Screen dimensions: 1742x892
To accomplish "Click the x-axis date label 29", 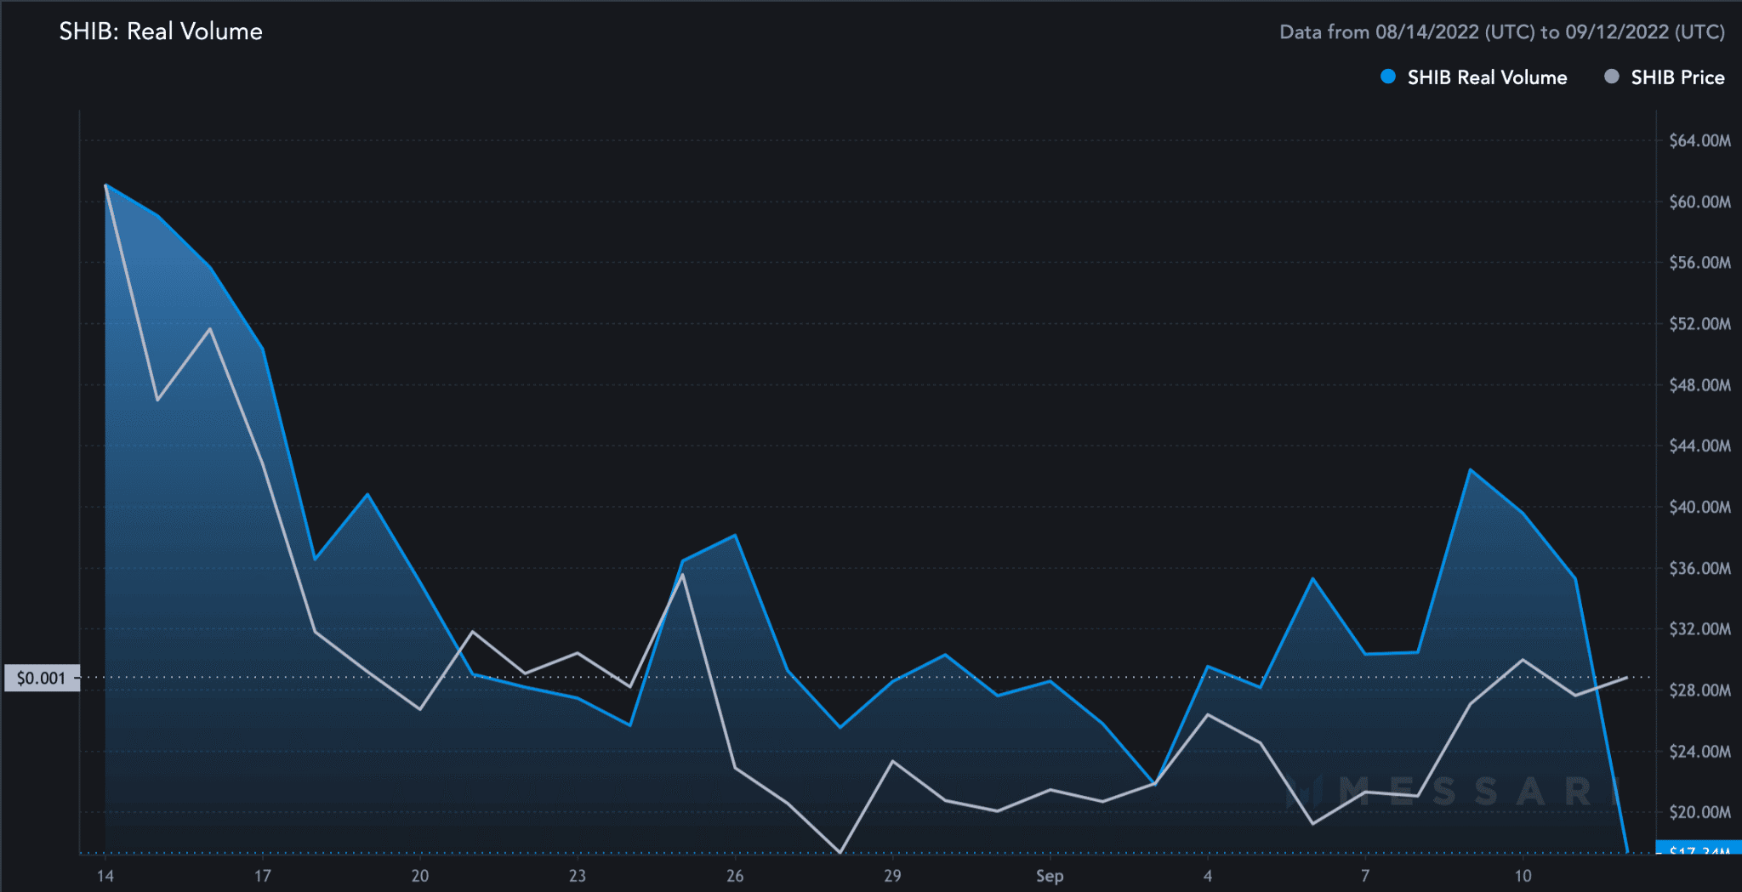I will (892, 876).
